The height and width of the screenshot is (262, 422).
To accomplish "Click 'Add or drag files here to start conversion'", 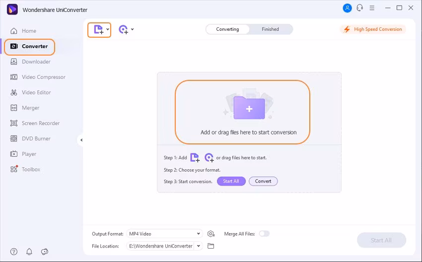I will point(248,132).
